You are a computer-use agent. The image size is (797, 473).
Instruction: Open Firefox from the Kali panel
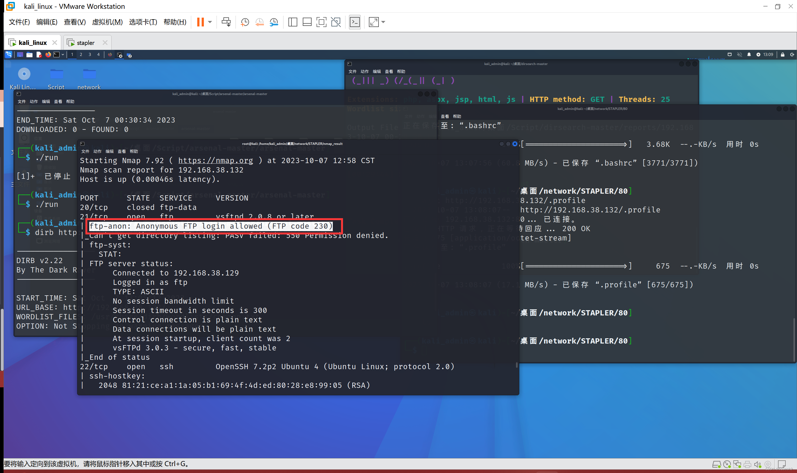click(x=48, y=54)
